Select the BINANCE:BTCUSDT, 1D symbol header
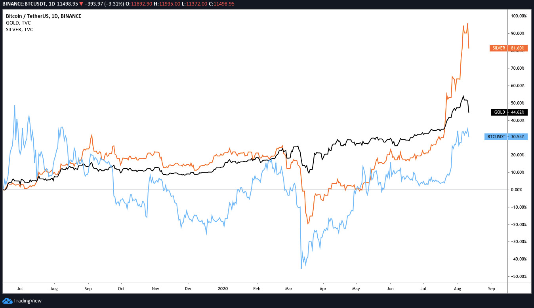Screen dimensions: 534x308 click(x=29, y=4)
